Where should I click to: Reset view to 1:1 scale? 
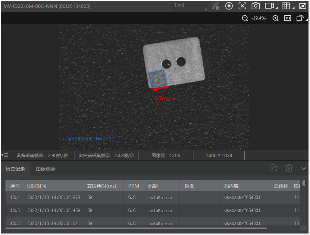coord(288,18)
